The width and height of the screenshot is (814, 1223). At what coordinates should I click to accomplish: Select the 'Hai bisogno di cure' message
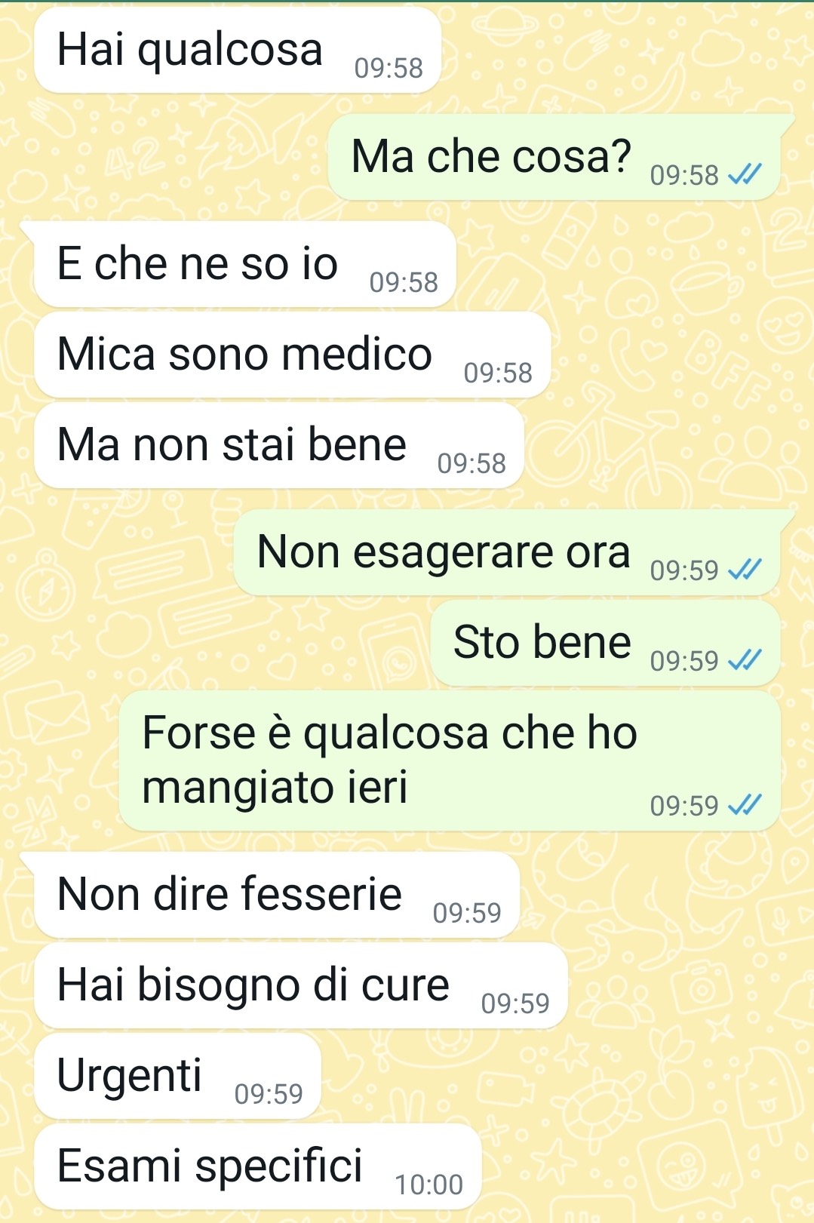(301, 985)
